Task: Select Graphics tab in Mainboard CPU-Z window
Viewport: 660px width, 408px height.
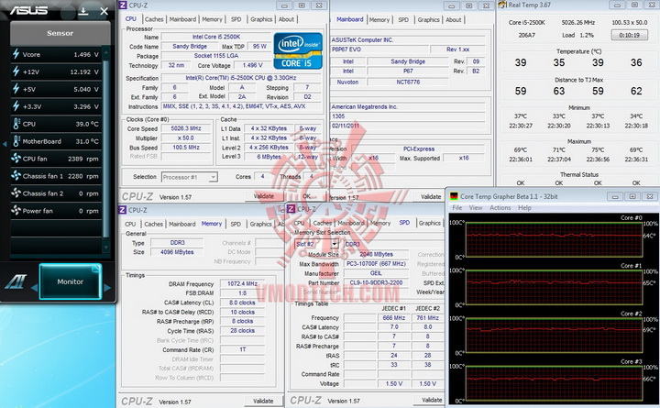Action: (428, 20)
